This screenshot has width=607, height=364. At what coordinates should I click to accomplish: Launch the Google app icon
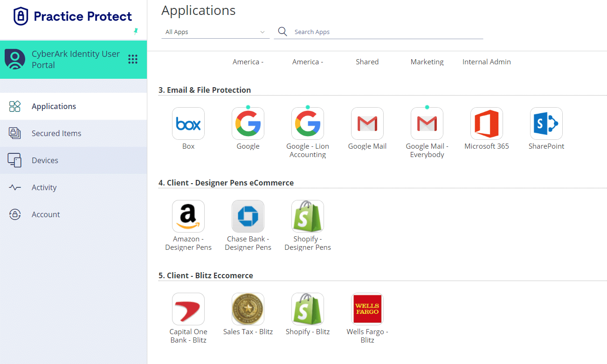click(x=248, y=124)
